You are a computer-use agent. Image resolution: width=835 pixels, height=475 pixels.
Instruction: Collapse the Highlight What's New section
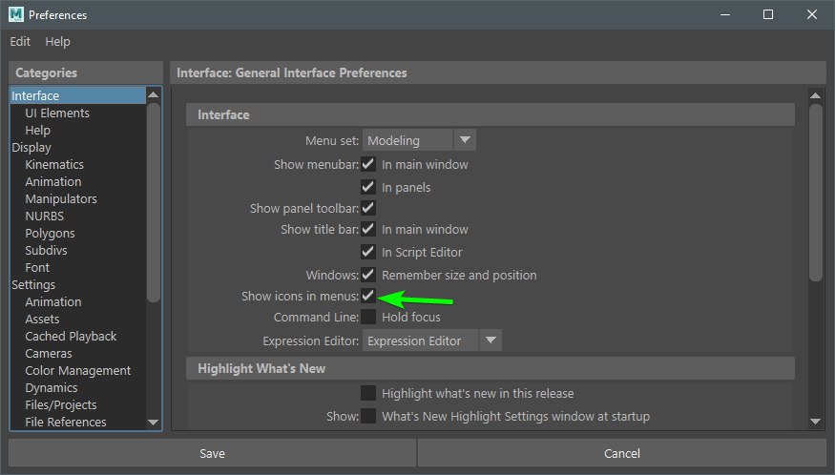(490, 368)
